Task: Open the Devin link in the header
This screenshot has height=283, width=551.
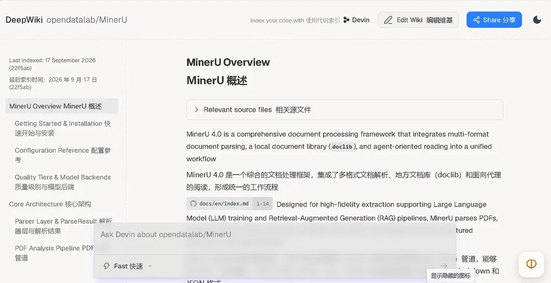Action: point(356,20)
